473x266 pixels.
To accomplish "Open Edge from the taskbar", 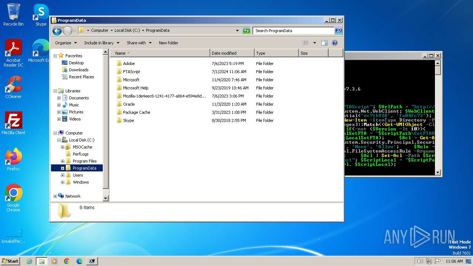I will point(79,261).
